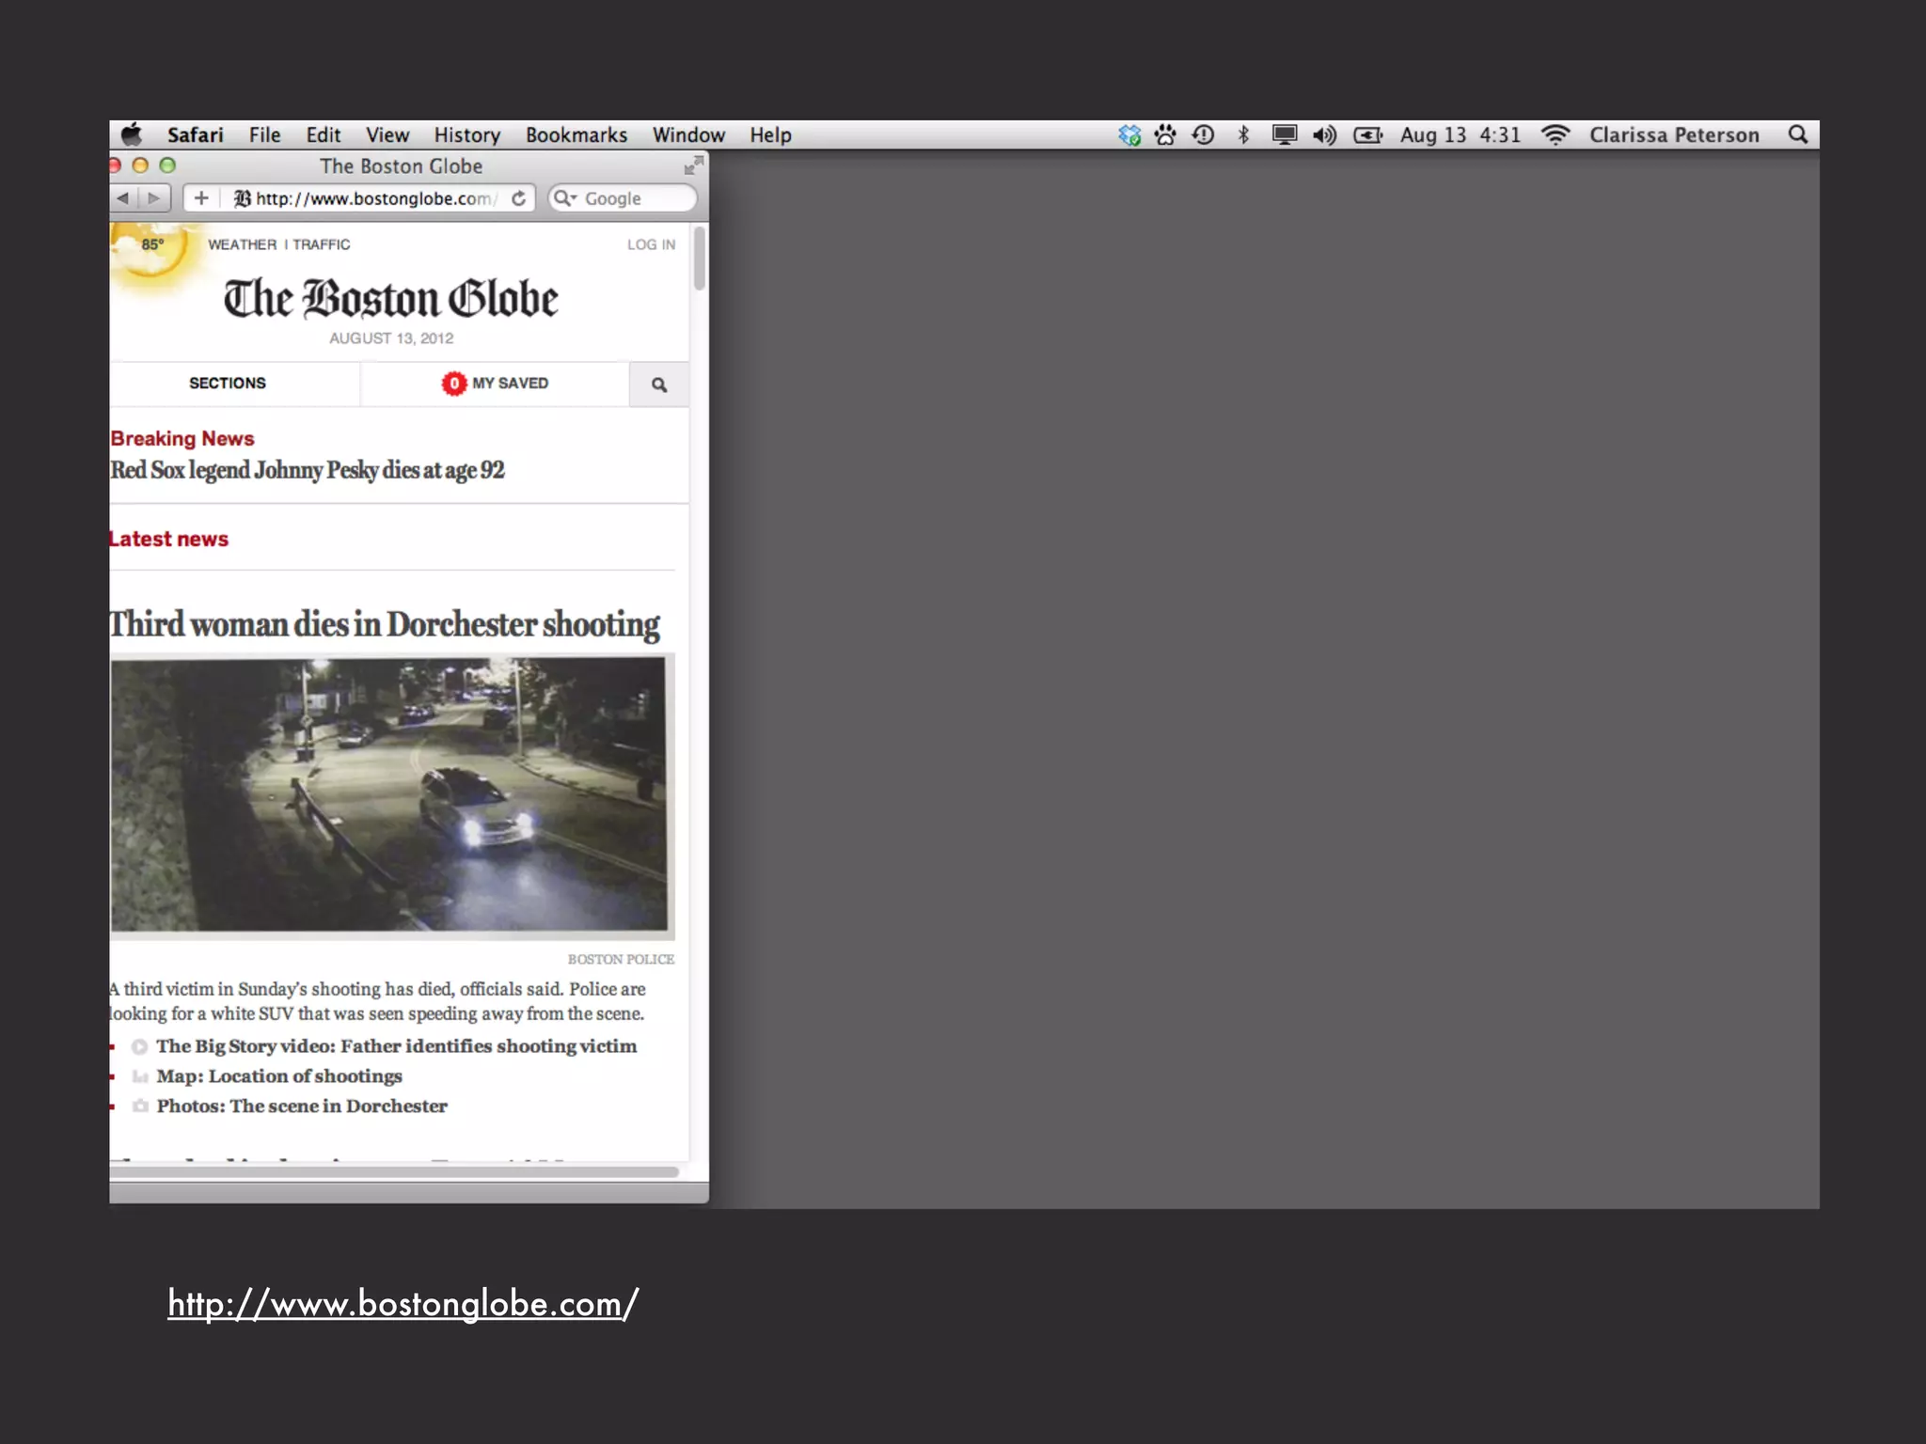Open the Help menu
The width and height of the screenshot is (1926, 1444).
pos(770,134)
